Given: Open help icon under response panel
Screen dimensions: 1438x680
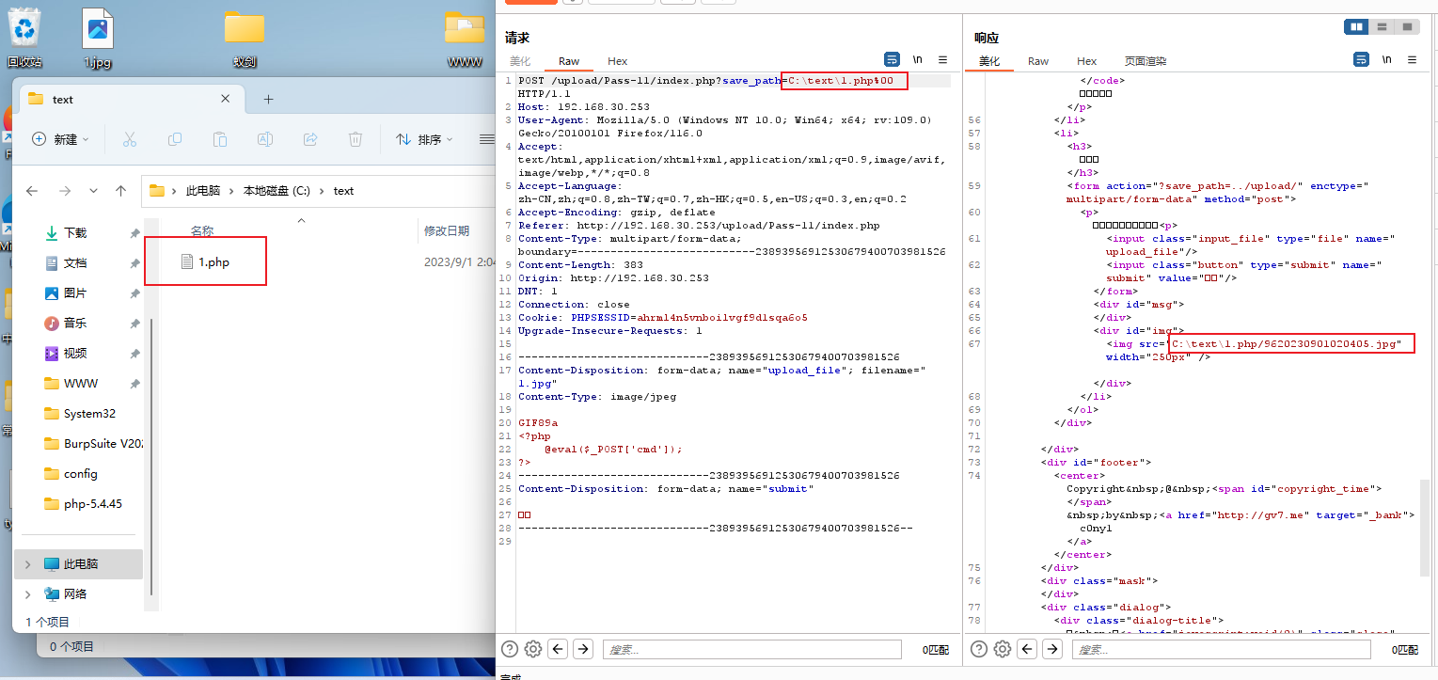Looking at the screenshot, I should click(x=979, y=649).
